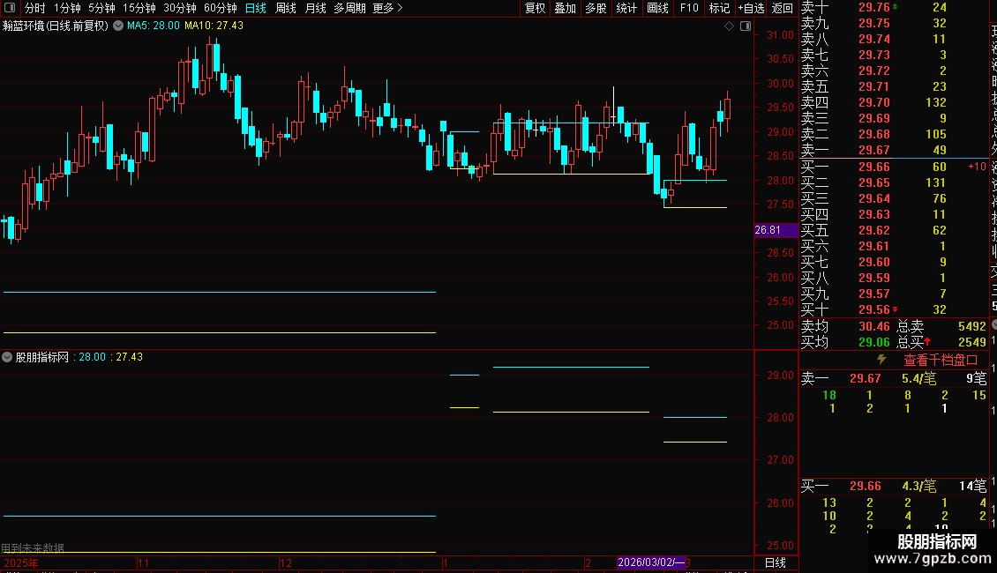997x573 pixels.
Task: Click MA5: 28.00 value label
Action: point(154,26)
